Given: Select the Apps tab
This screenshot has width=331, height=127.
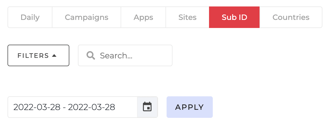Looking at the screenshot, I should click(143, 17).
